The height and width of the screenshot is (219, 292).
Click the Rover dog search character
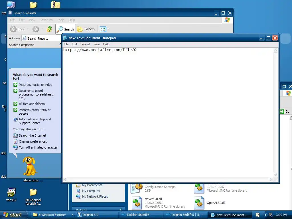click(x=29, y=166)
